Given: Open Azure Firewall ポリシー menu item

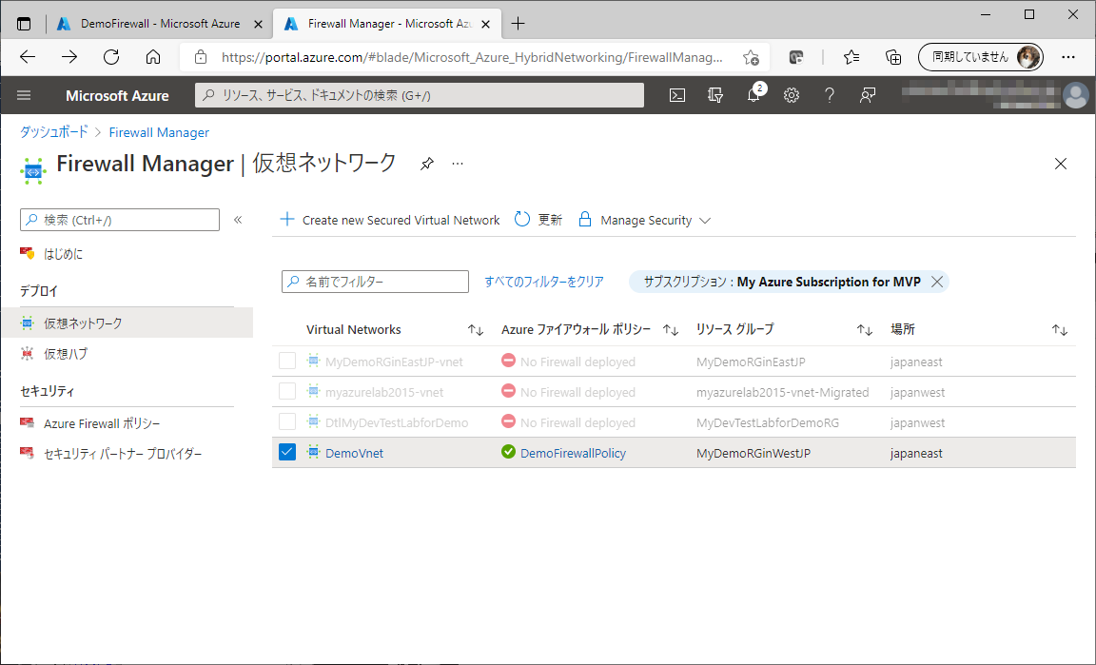Looking at the screenshot, I should coord(102,423).
